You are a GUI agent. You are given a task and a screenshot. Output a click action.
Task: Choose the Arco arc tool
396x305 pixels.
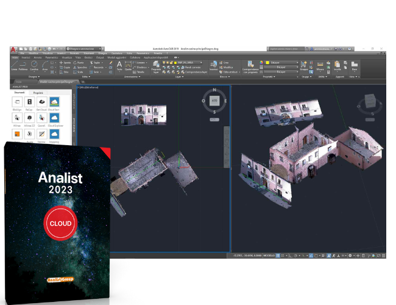(x=45, y=65)
